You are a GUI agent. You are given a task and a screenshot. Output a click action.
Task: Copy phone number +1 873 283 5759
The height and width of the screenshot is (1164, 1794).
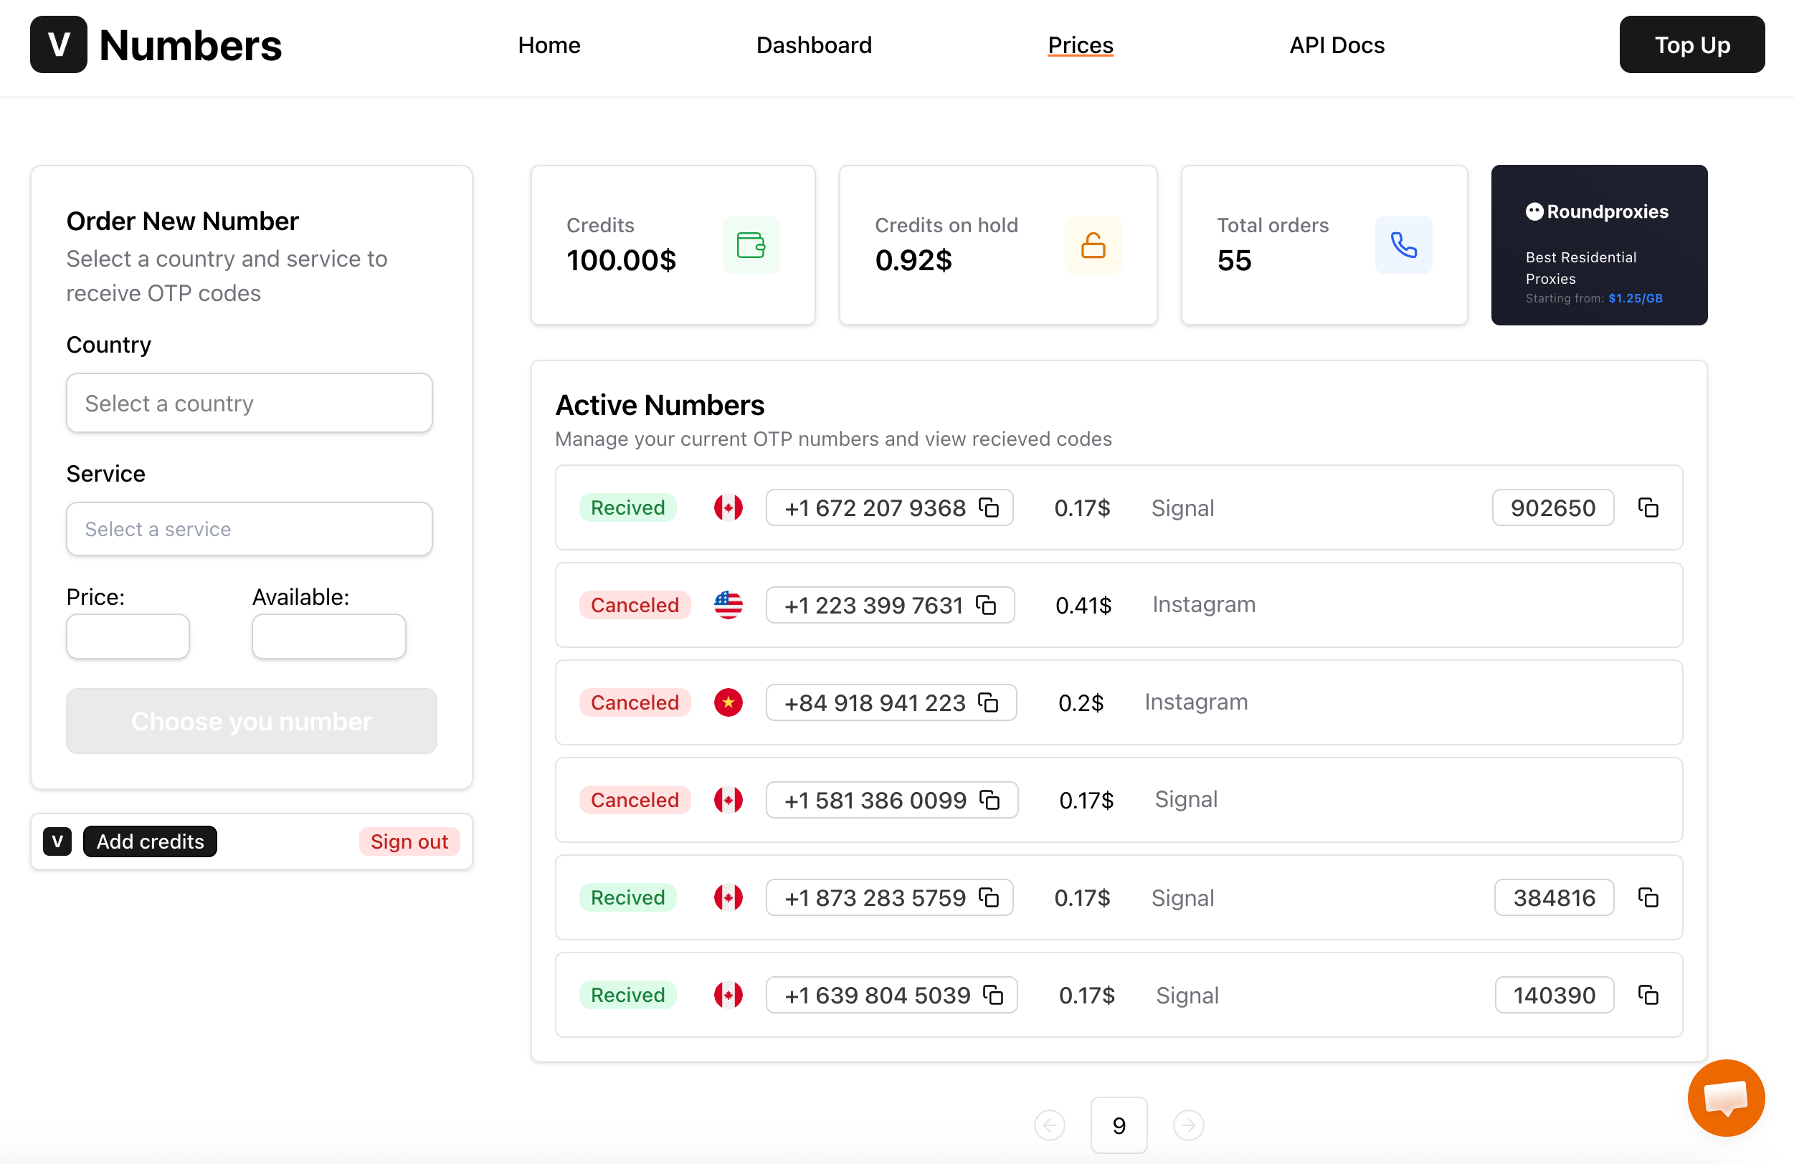coord(989,897)
